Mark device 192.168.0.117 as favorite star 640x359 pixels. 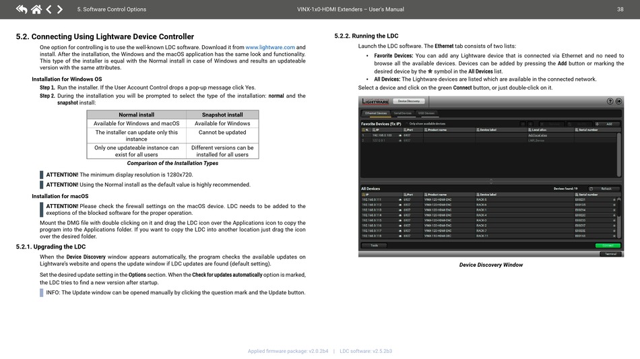click(614, 231)
